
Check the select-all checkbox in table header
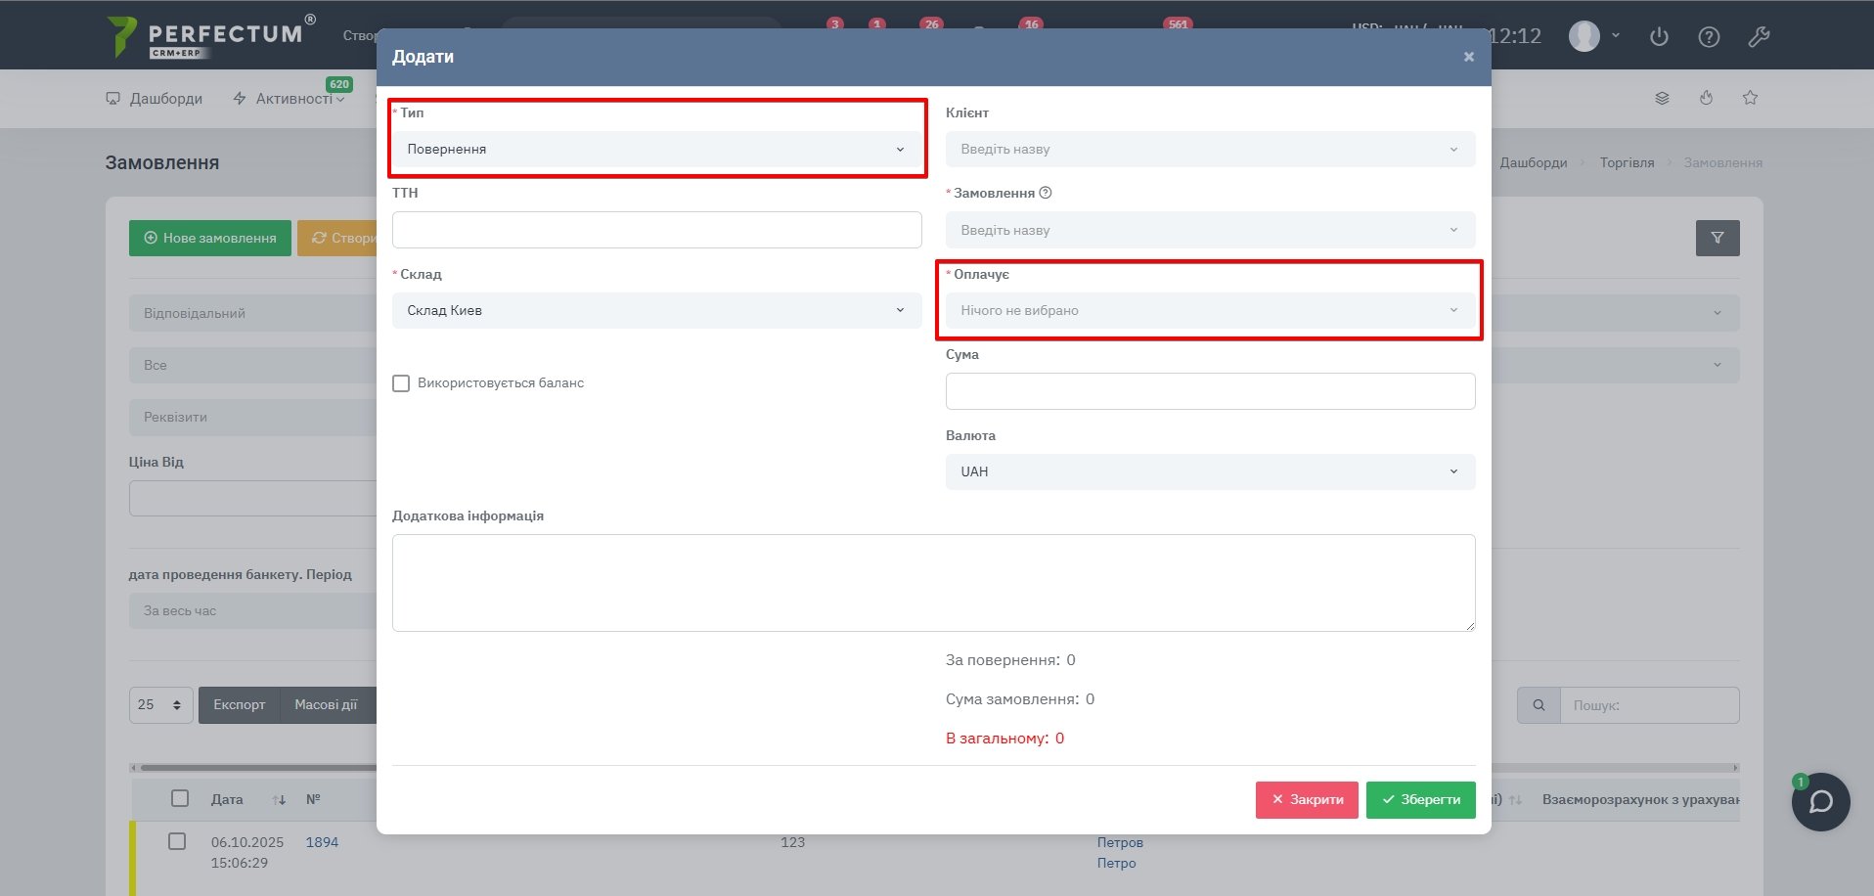(180, 798)
